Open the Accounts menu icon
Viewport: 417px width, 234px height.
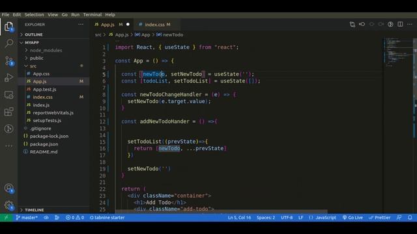pos(8,188)
